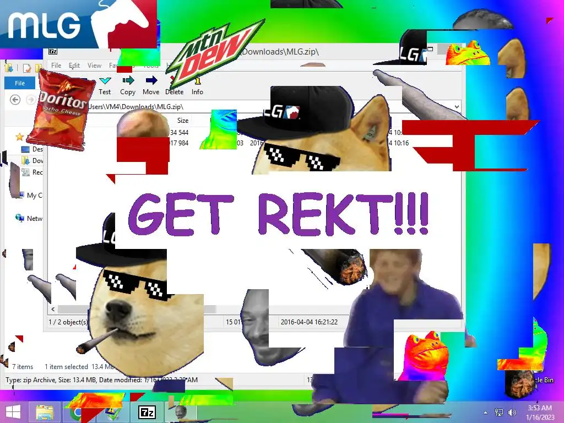Click the properties icon in Explorer quick access toolbar
564x423 pixels.
coord(28,68)
